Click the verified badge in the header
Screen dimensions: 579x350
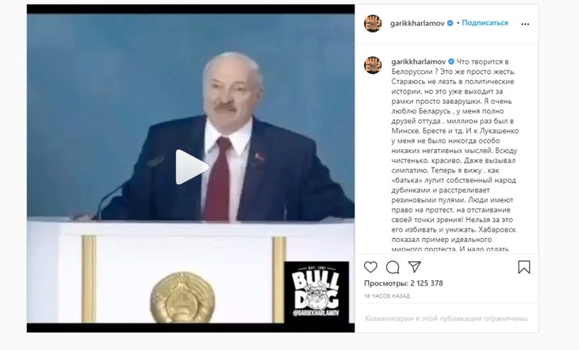pyautogui.click(x=451, y=23)
